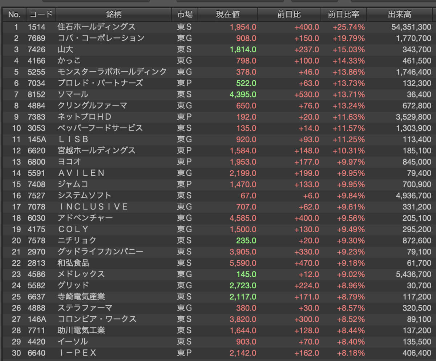Click the グリッド stock name
Image resolution: width=436 pixels, height=361 pixels.
pyautogui.click(x=73, y=285)
